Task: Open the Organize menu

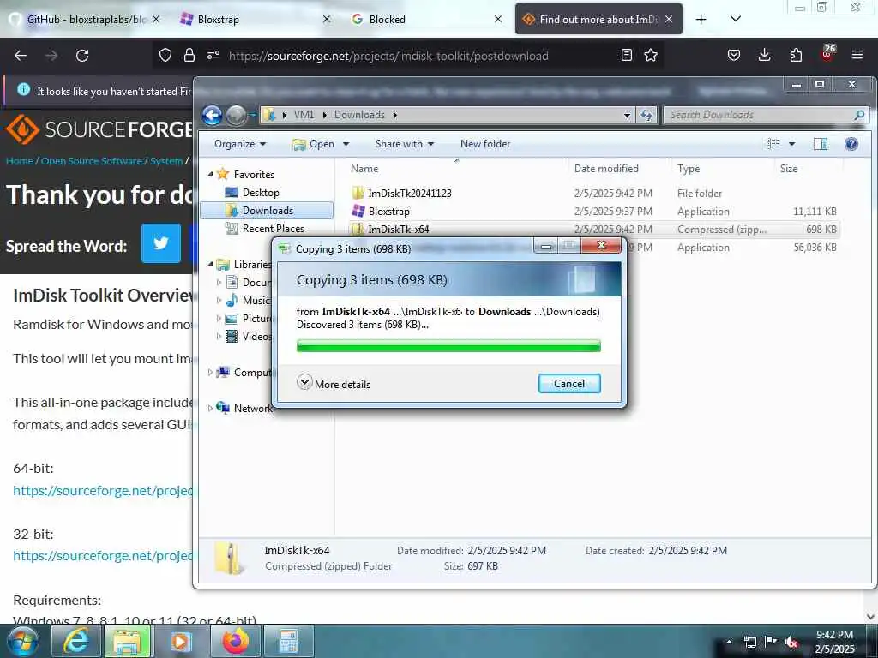Action: [x=240, y=144]
